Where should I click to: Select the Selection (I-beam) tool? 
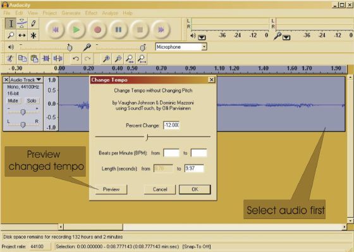click(11, 23)
